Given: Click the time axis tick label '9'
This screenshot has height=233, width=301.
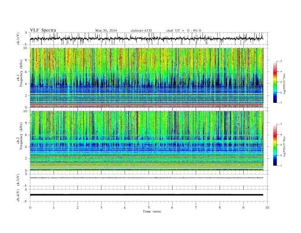Looking at the screenshot, I should click(243, 207).
